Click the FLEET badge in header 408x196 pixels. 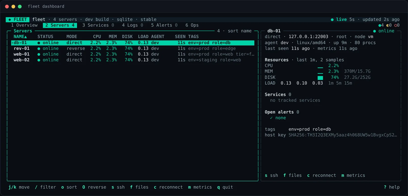(18, 20)
